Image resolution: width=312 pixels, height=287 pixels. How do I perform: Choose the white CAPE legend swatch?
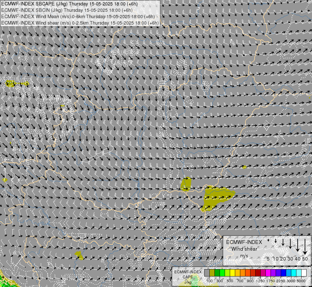pyautogui.click(x=304, y=273)
